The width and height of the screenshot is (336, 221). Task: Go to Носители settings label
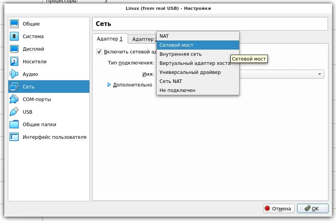click(35, 62)
